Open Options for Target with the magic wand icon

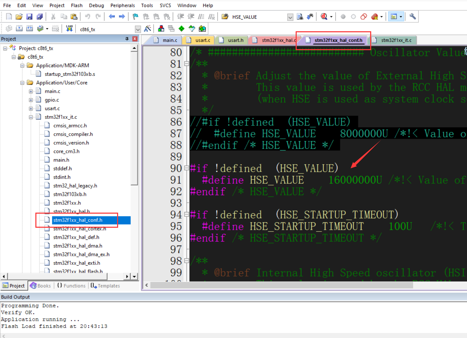(148, 29)
